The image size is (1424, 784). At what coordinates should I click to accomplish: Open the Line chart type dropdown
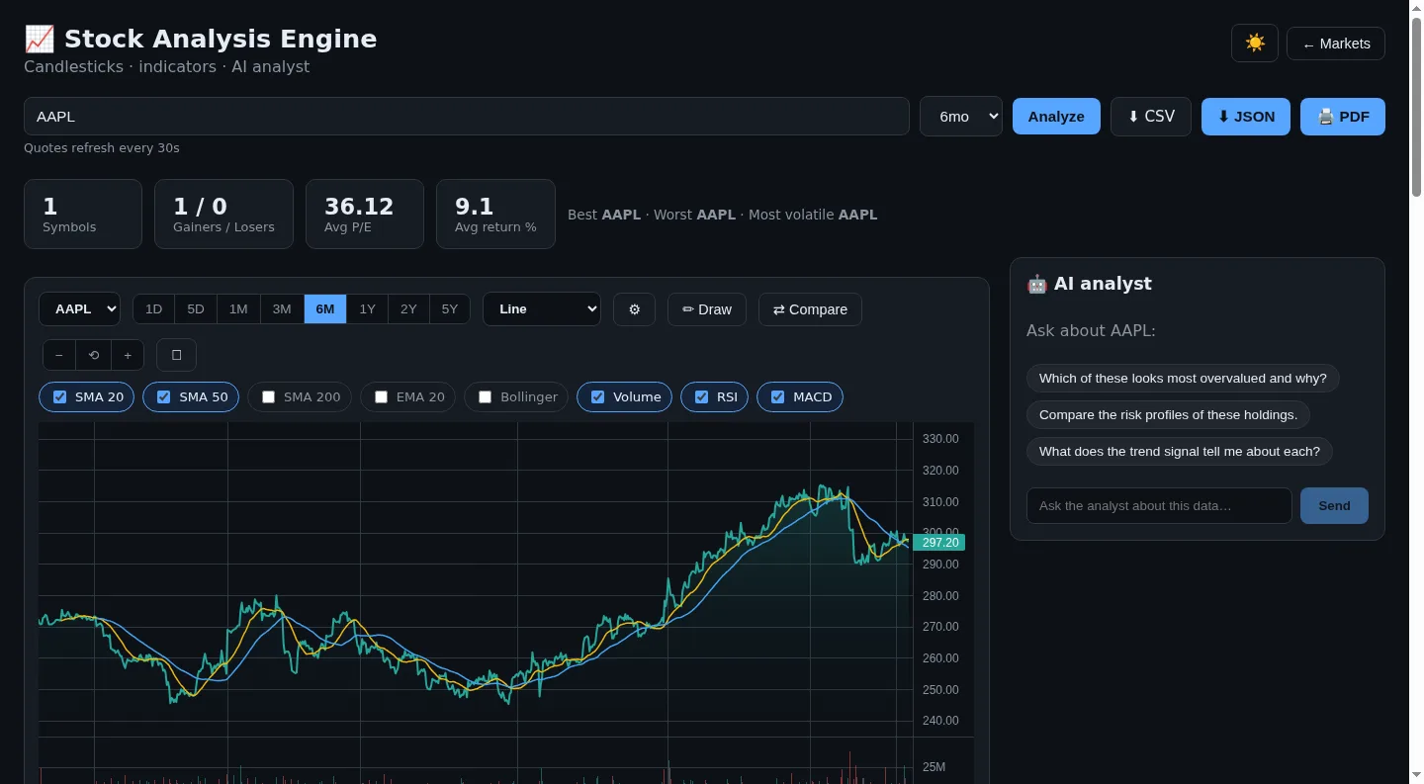pos(542,309)
